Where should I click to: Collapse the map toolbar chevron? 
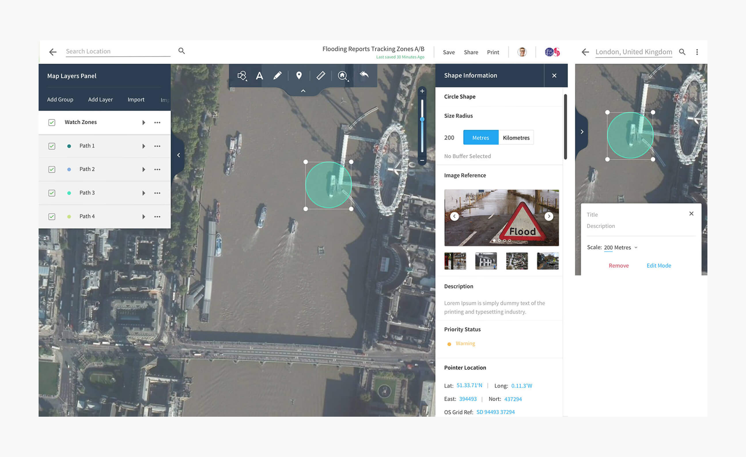(303, 91)
